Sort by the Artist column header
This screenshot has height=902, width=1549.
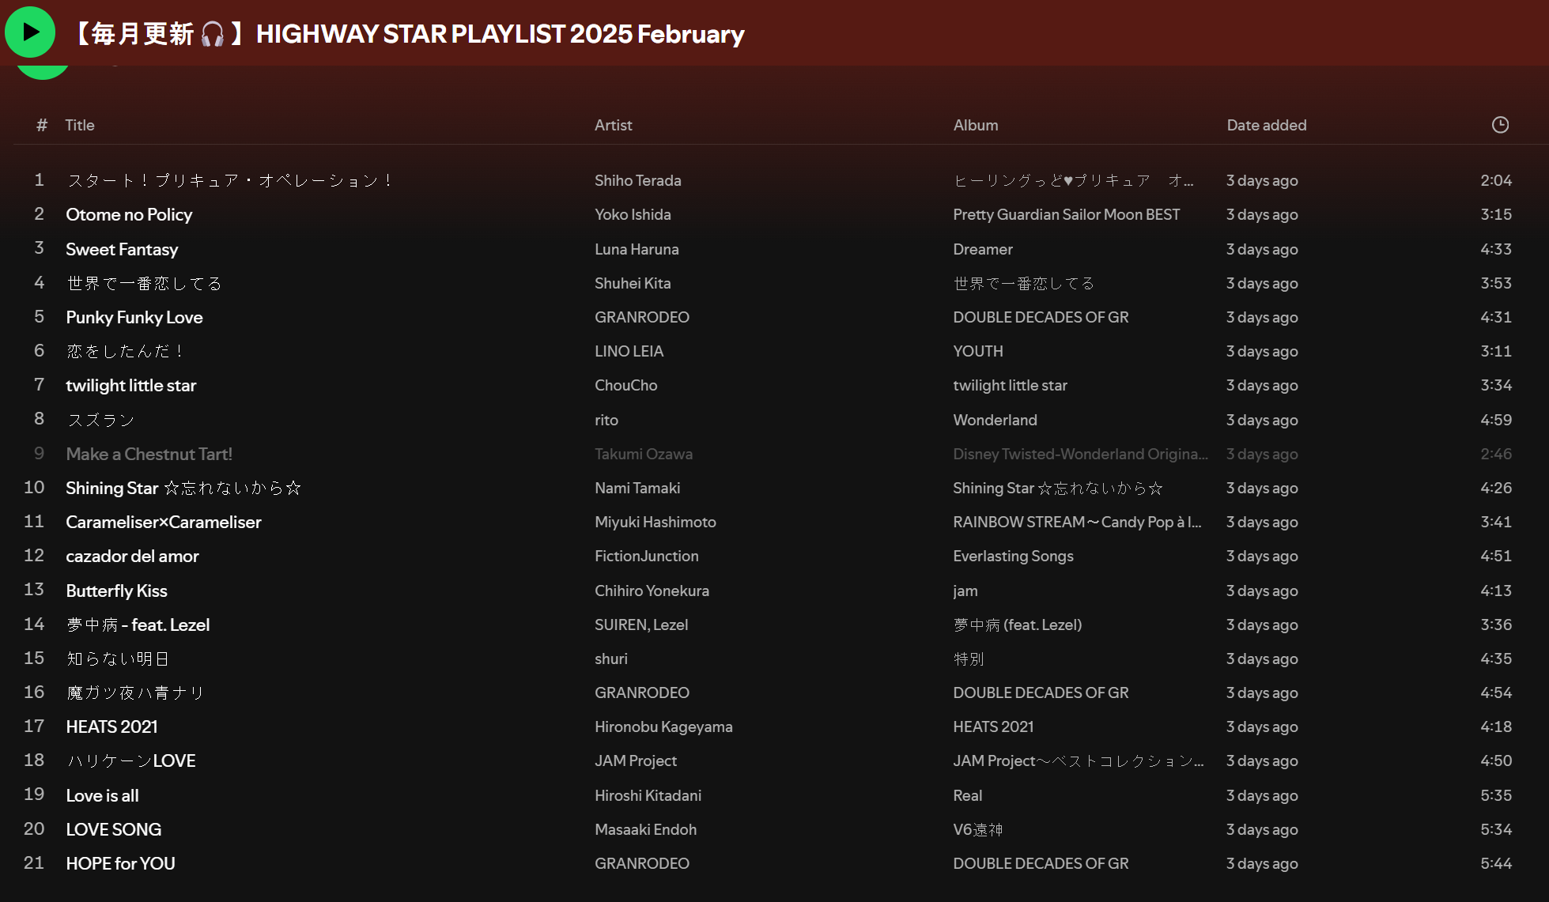point(613,125)
